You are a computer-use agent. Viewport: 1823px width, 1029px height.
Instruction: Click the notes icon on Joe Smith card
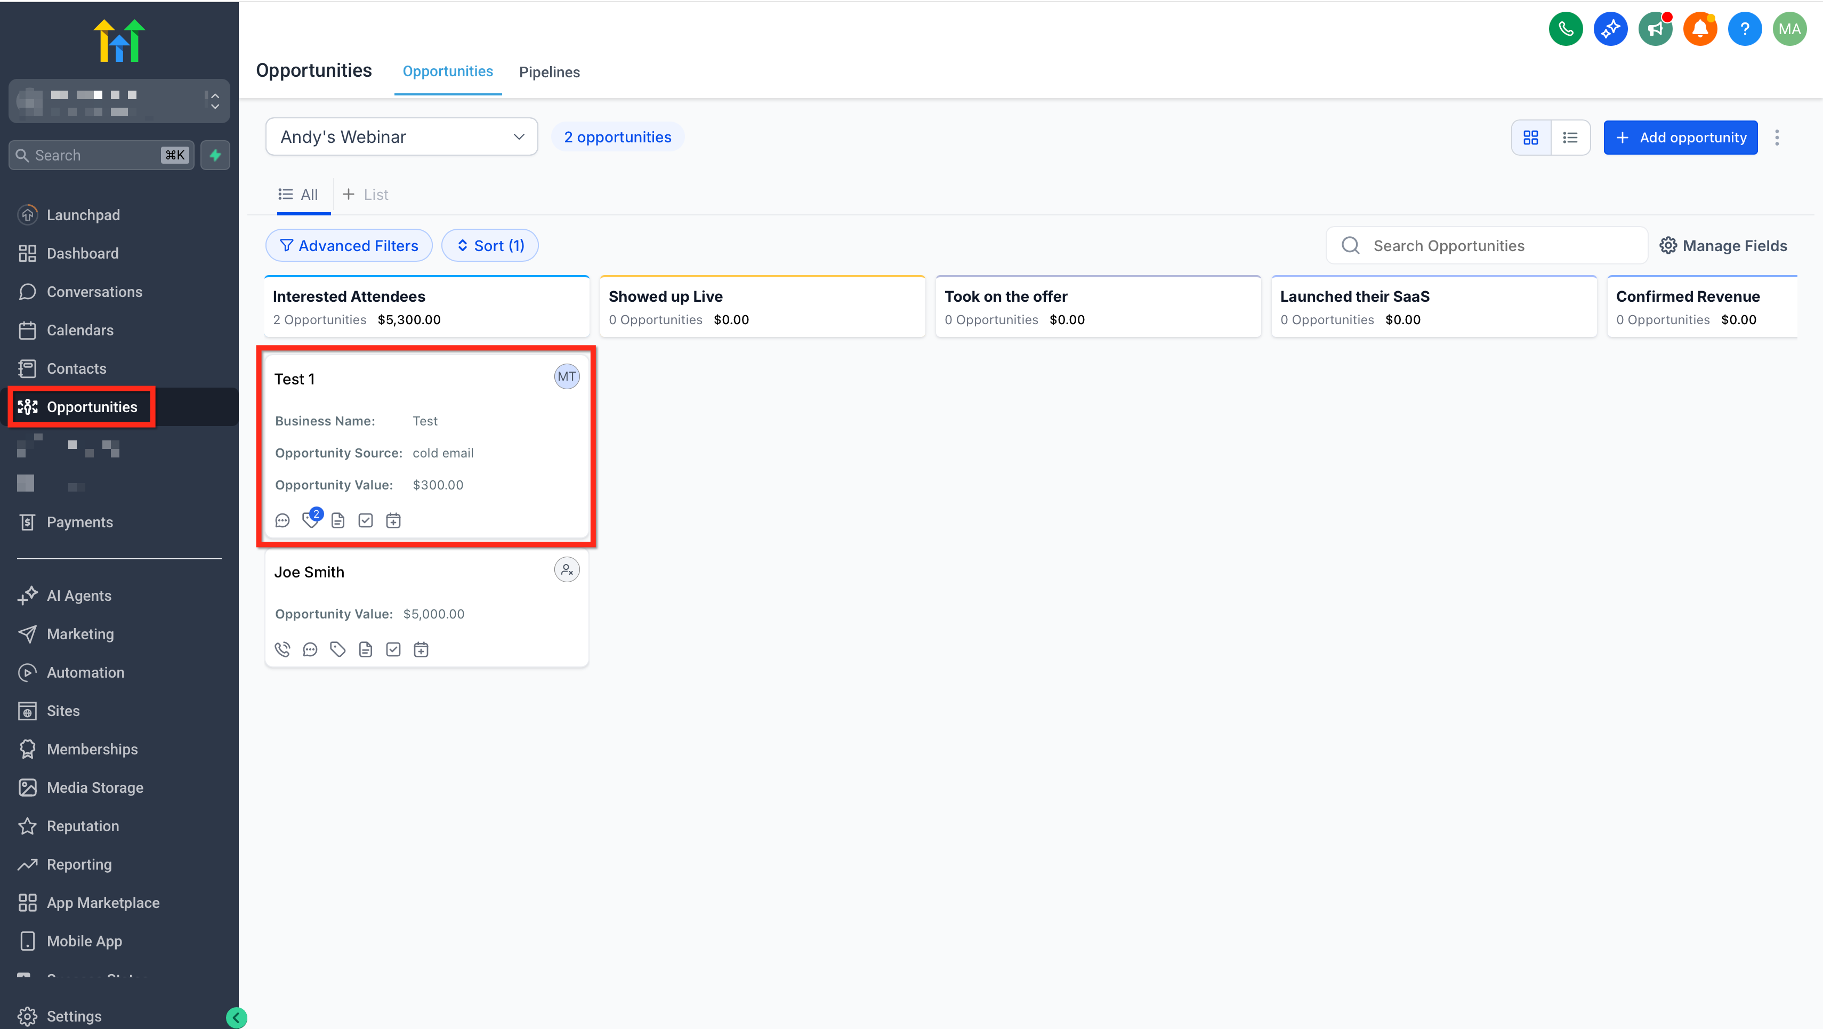click(x=365, y=649)
